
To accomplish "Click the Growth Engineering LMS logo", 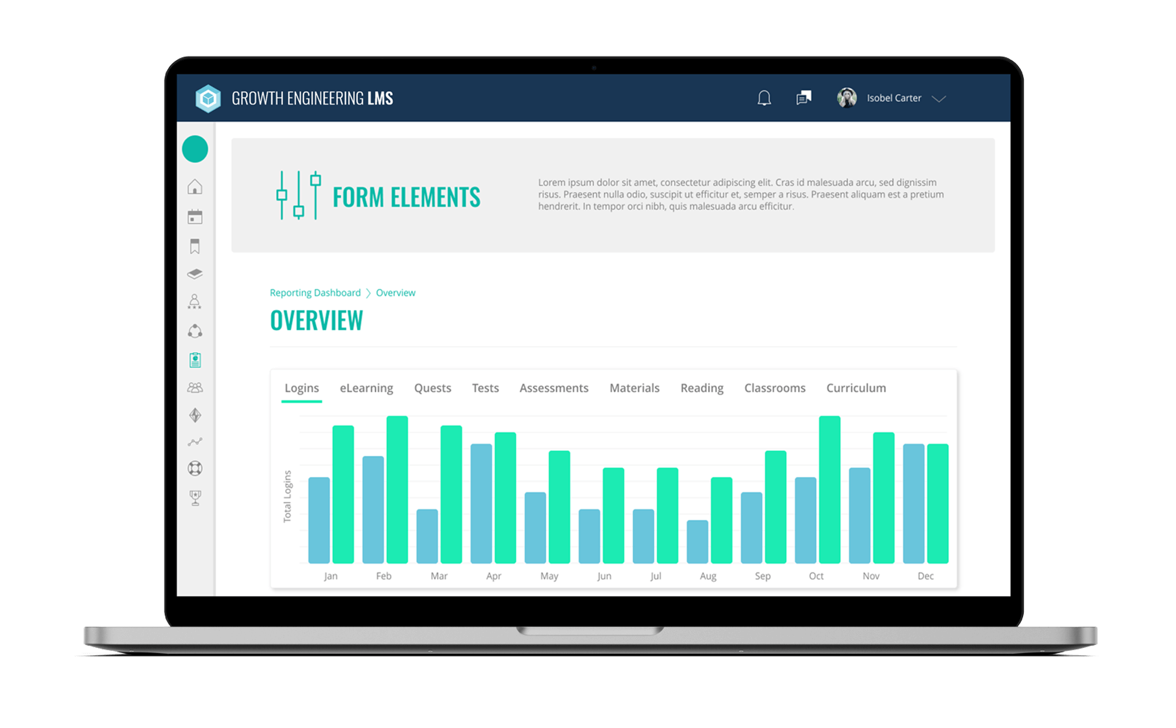I will pyautogui.click(x=208, y=98).
